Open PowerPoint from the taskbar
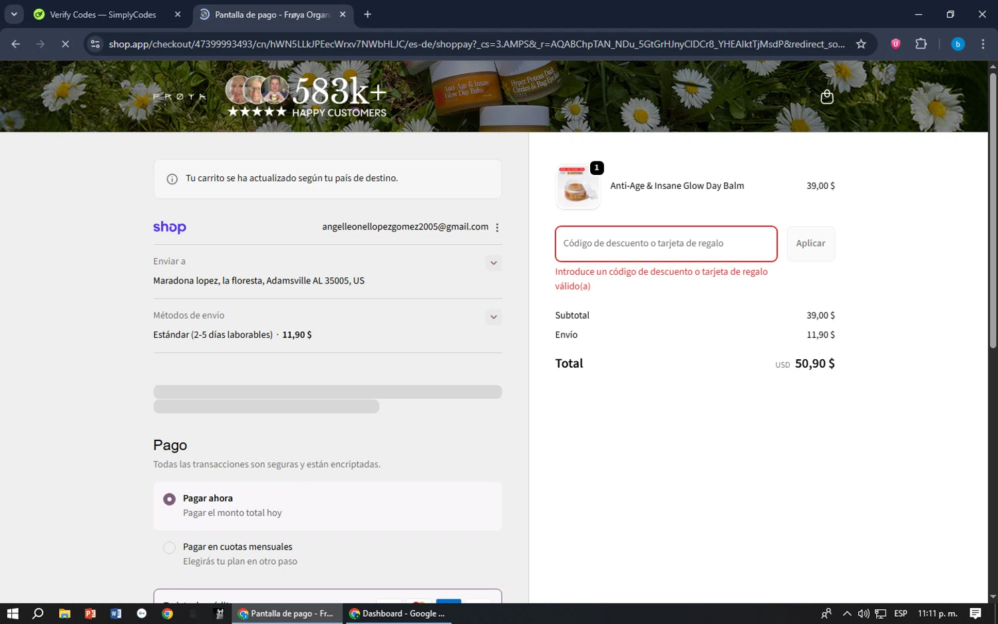998x624 pixels. click(x=90, y=613)
